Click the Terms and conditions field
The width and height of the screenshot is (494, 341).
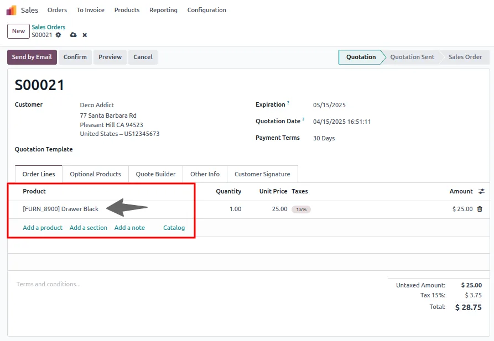tap(49, 284)
